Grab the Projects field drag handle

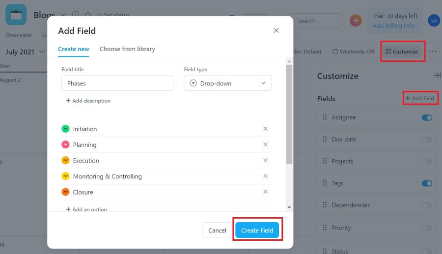[325, 161]
